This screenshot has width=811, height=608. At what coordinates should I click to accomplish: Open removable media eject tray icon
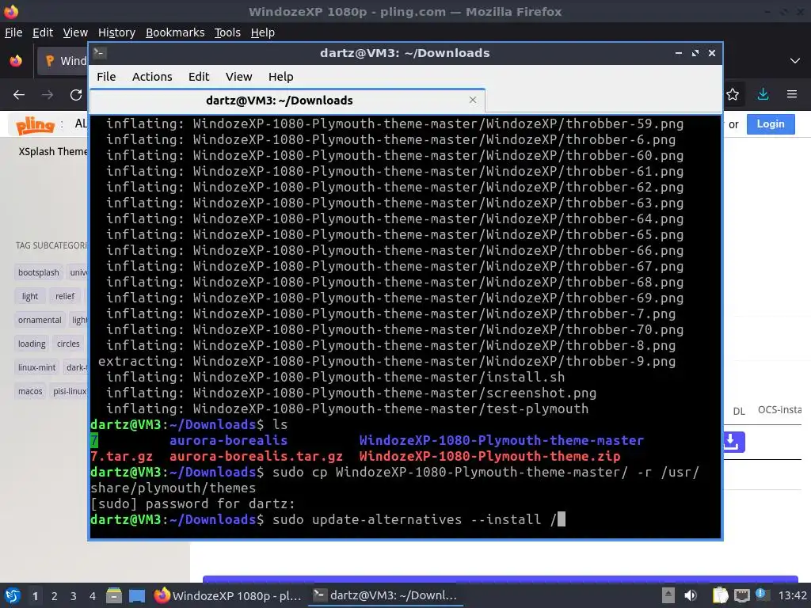(x=668, y=595)
